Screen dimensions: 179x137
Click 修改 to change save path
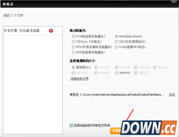172,94
